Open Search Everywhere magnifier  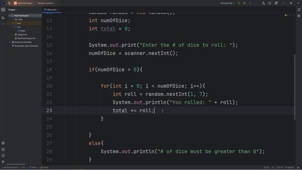pyautogui.click(x=269, y=3)
